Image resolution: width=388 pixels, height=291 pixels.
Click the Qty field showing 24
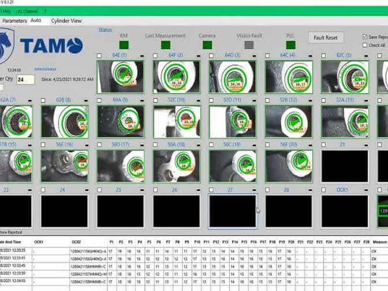pyautogui.click(x=26, y=80)
